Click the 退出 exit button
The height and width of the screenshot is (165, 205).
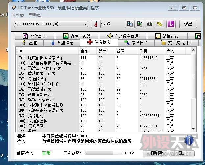[x=188, y=24]
